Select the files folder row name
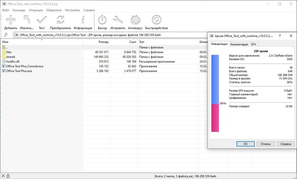Screen dimensions: 297x179 tap(9, 52)
